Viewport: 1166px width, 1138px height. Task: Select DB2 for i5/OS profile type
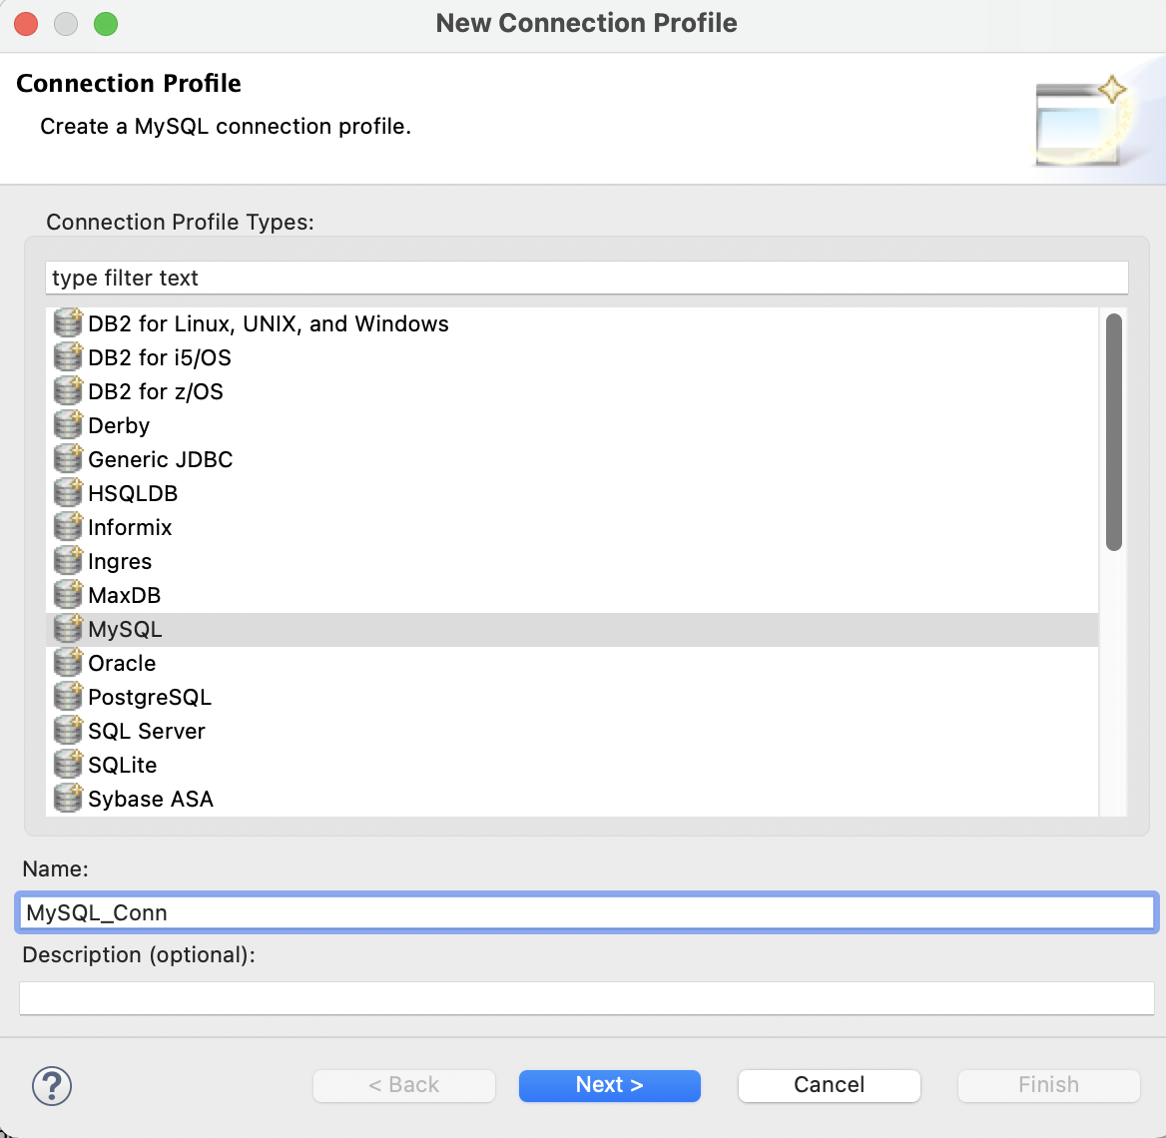tap(571, 357)
